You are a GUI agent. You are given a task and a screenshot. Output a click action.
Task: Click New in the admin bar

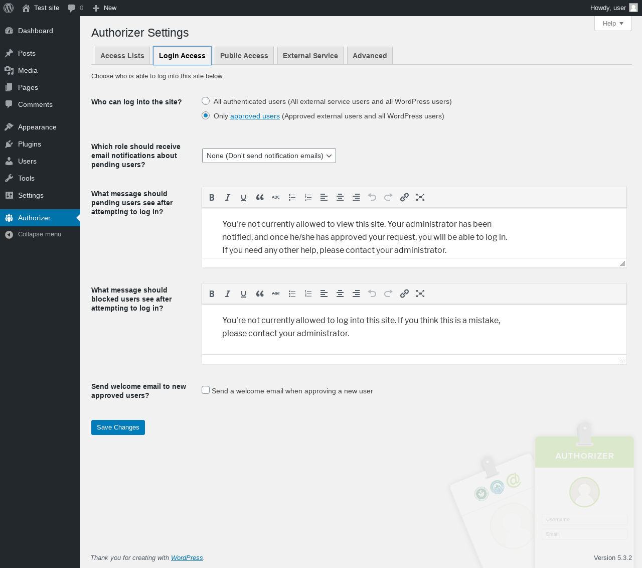coord(104,8)
